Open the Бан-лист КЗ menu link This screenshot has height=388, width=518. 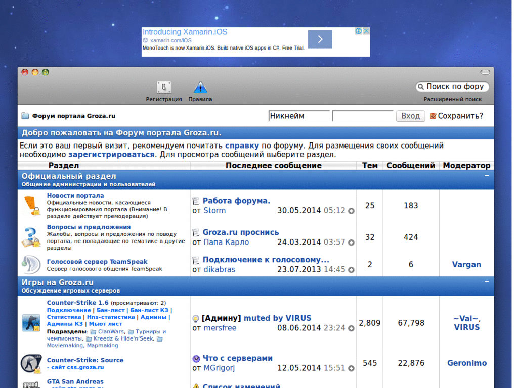pos(149,310)
